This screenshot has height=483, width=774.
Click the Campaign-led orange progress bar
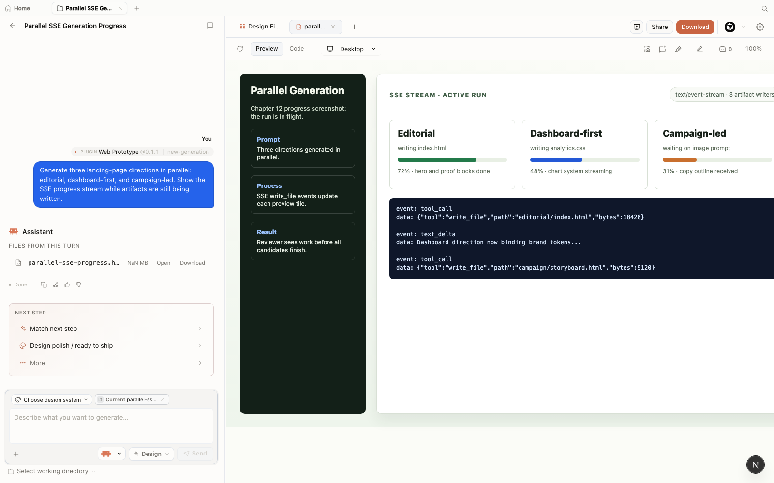(717, 160)
